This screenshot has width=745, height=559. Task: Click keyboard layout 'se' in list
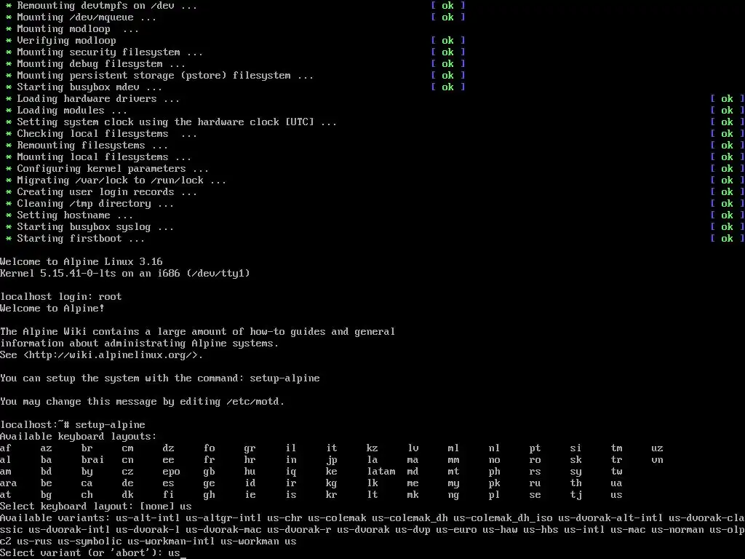click(x=535, y=495)
